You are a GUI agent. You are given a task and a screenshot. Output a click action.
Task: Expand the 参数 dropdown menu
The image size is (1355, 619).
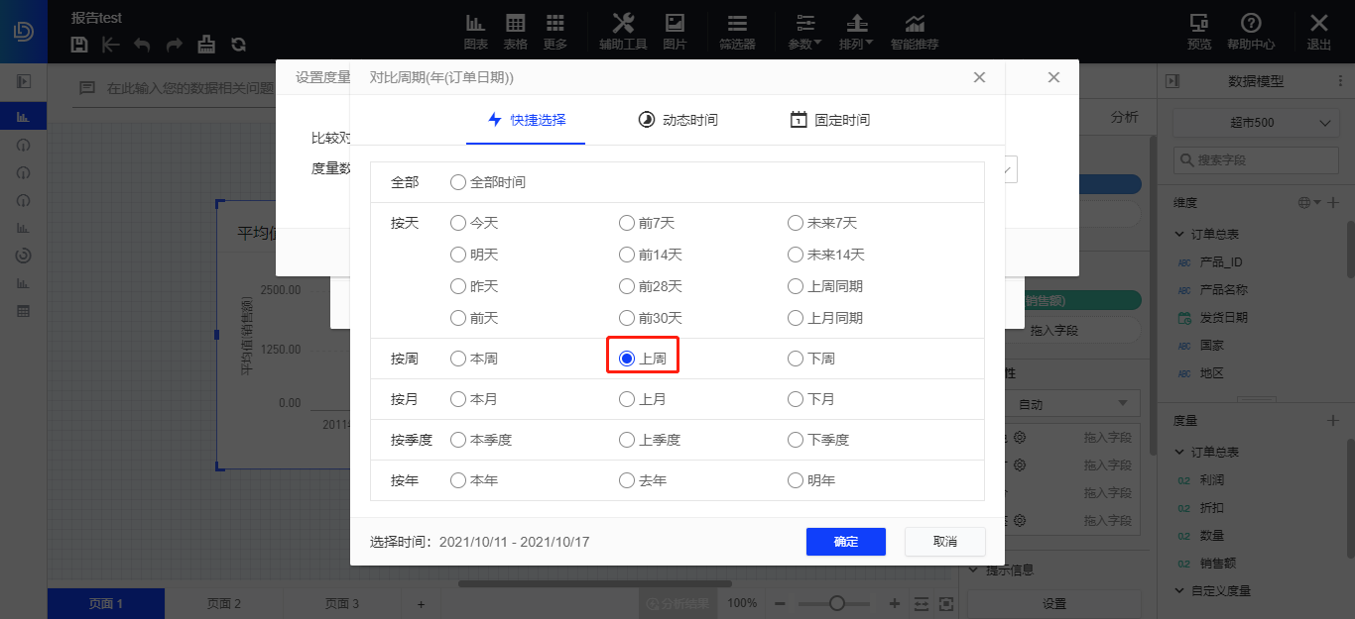click(804, 31)
